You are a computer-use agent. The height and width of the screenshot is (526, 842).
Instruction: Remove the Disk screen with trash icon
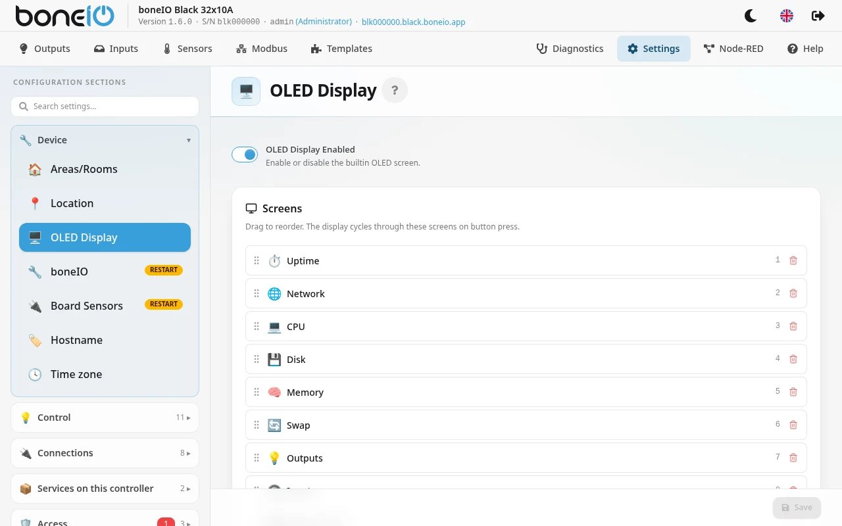(x=793, y=359)
